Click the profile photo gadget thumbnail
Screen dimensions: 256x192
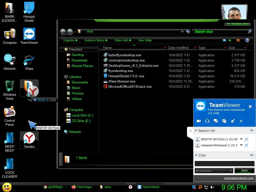coord(234,12)
